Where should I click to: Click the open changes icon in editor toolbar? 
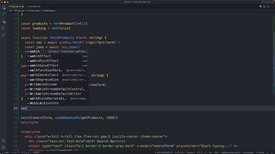click(264, 6)
